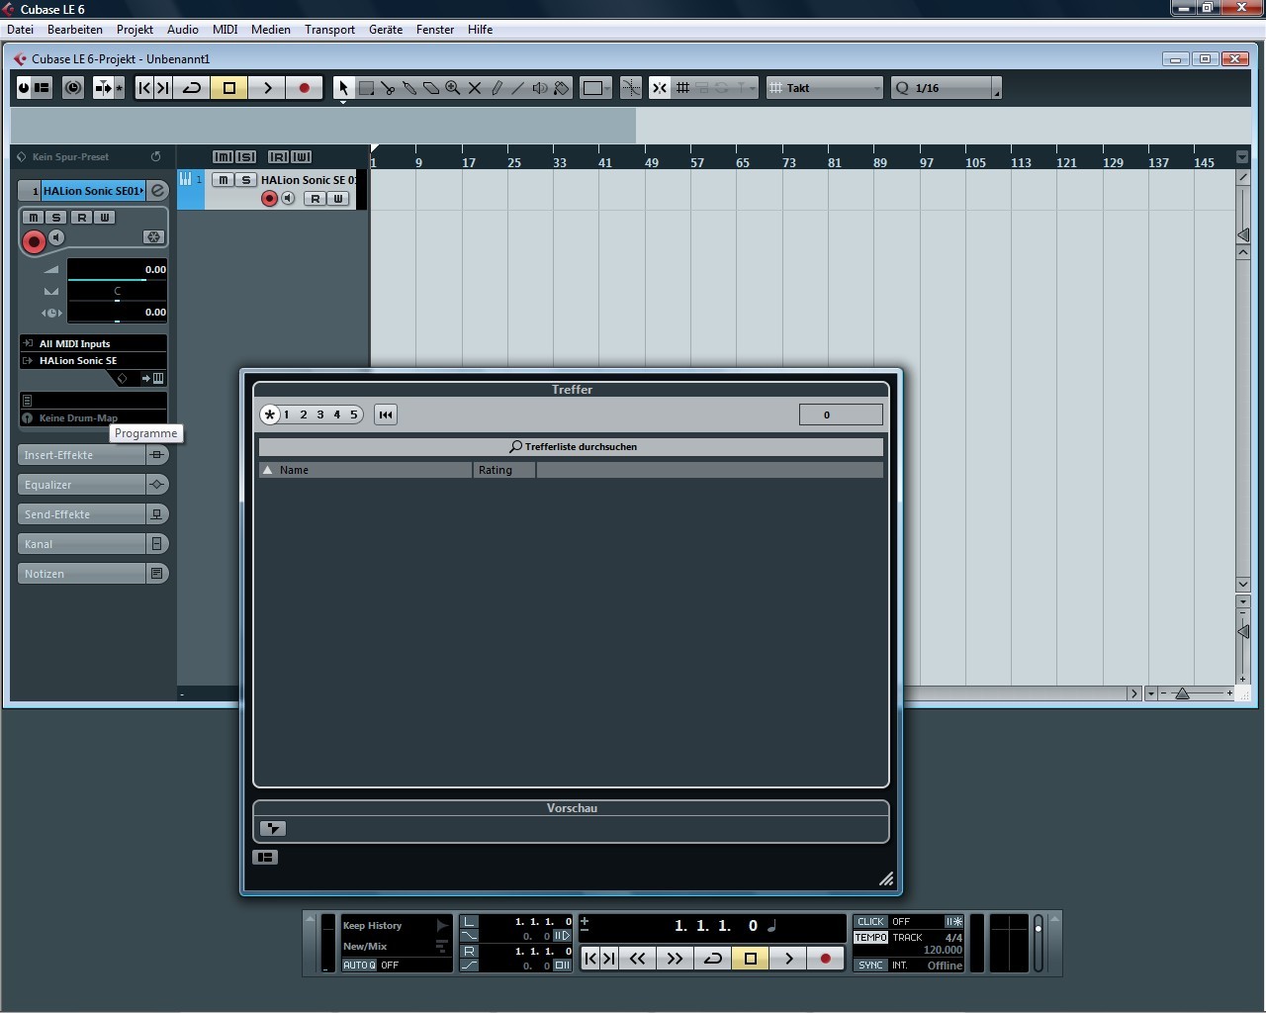This screenshot has width=1266, height=1013.
Task: Open the Transport menu
Action: (329, 30)
